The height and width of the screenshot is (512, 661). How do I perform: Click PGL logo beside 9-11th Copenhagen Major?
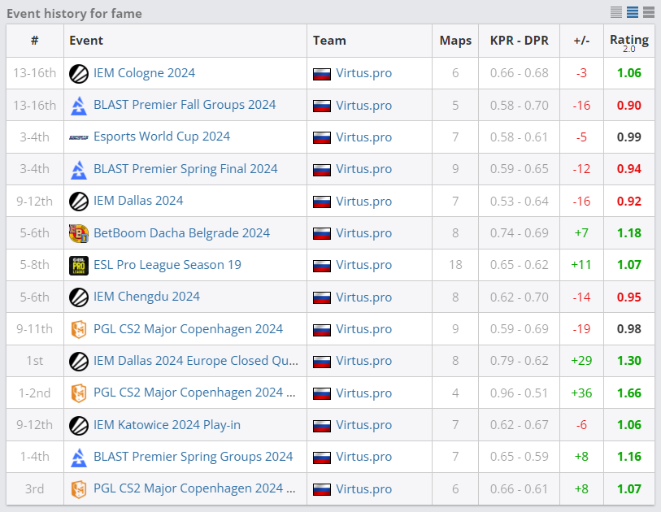[79, 329]
